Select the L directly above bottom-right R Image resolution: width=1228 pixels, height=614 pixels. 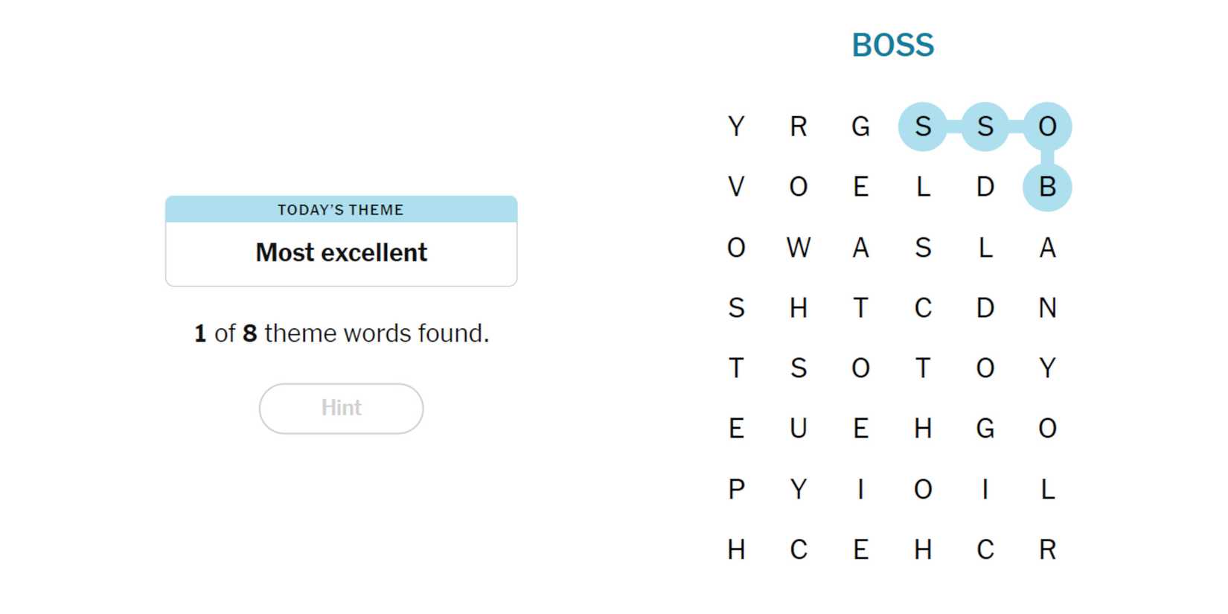click(1046, 489)
